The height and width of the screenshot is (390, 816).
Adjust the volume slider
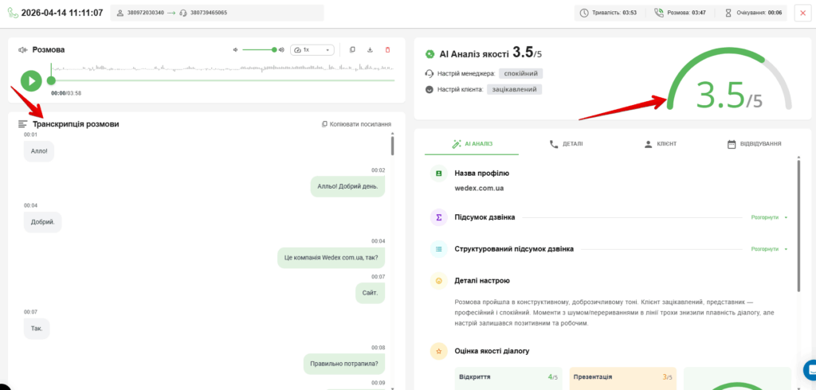(259, 50)
